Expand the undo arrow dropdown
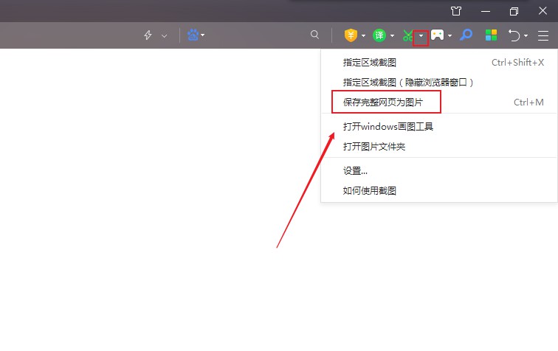Viewport: 558px width, 351px height. point(526,35)
